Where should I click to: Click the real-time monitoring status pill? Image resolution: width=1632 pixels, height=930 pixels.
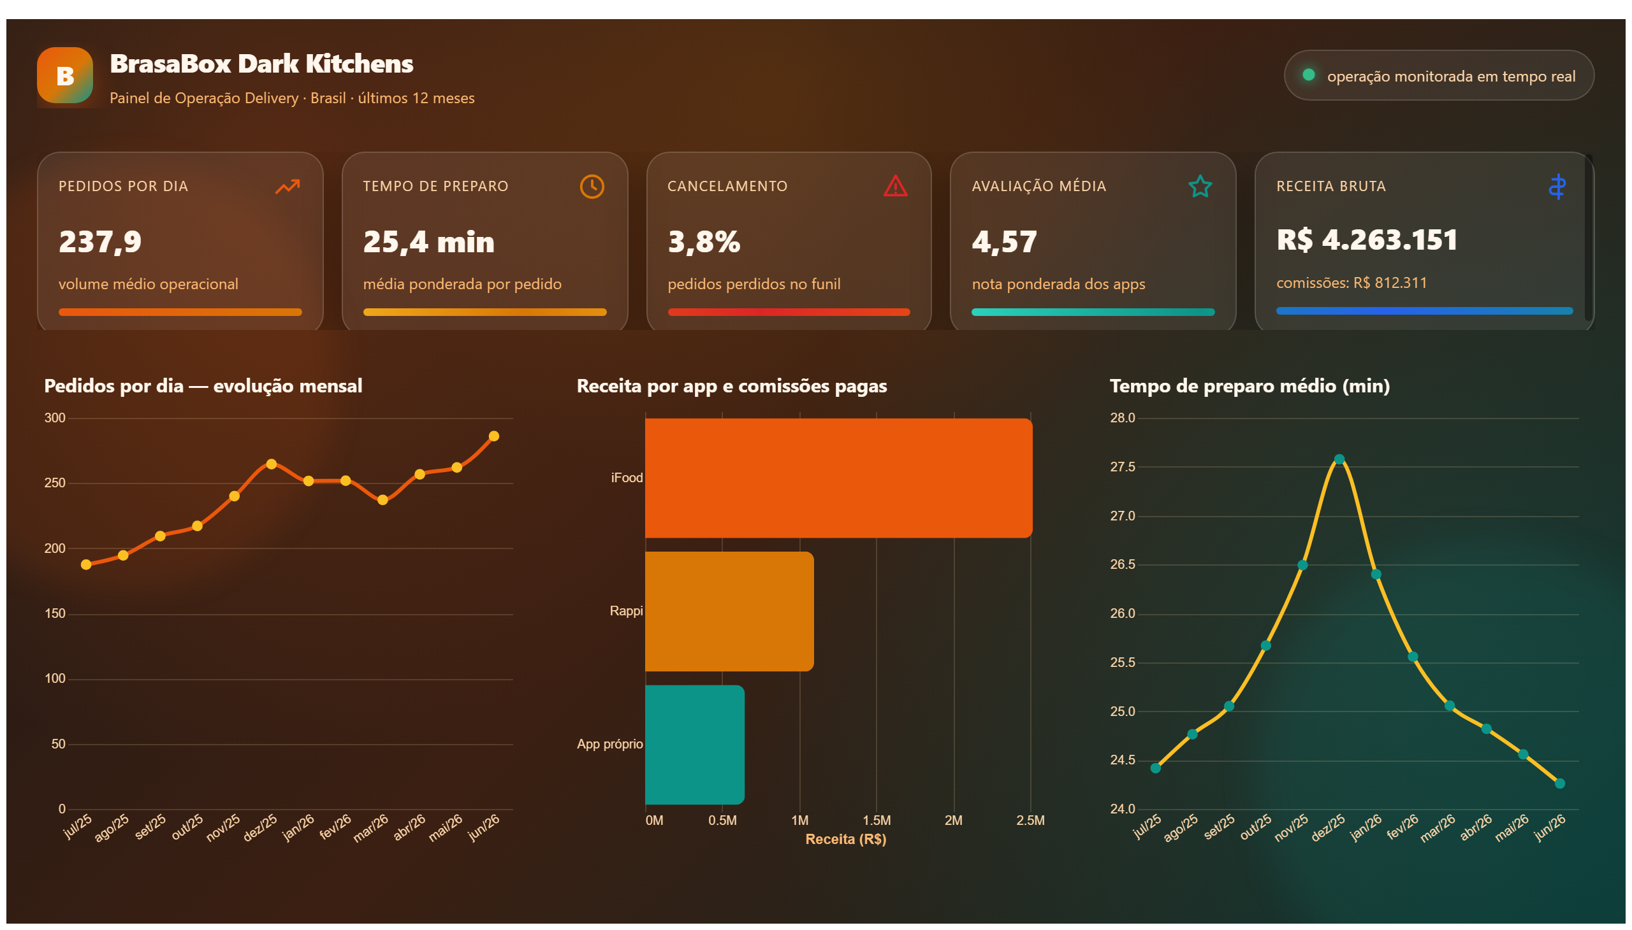tap(1438, 75)
